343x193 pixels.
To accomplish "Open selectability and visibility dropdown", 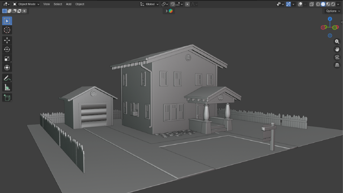I will click(x=280, y=4).
